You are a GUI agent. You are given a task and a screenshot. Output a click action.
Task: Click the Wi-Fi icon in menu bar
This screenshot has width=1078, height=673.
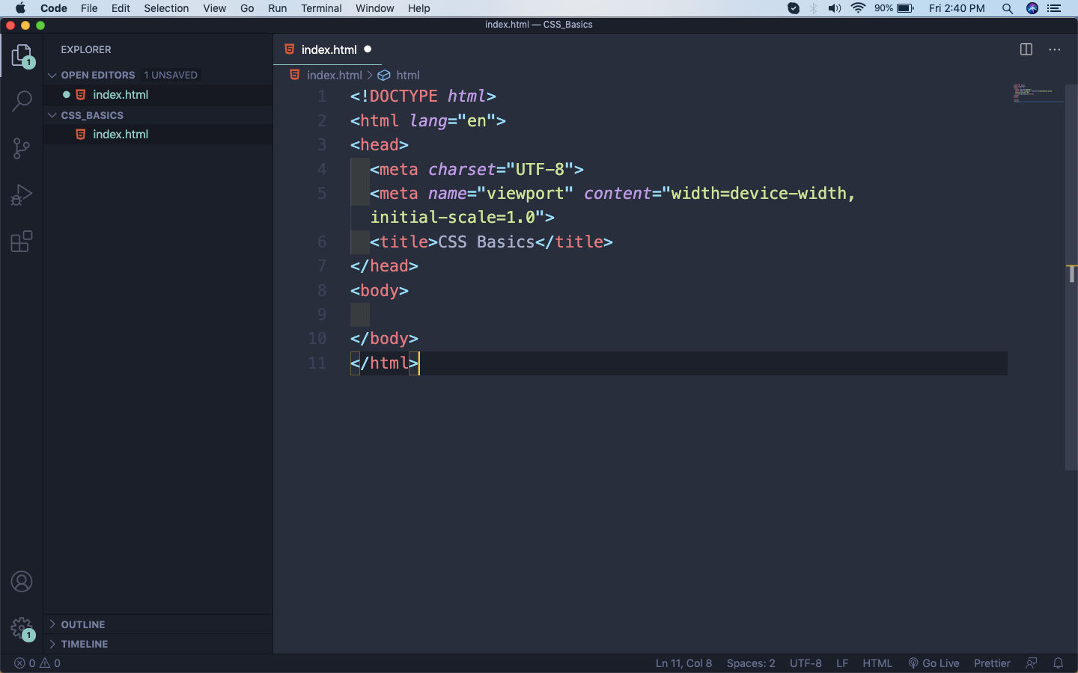pyautogui.click(x=859, y=8)
